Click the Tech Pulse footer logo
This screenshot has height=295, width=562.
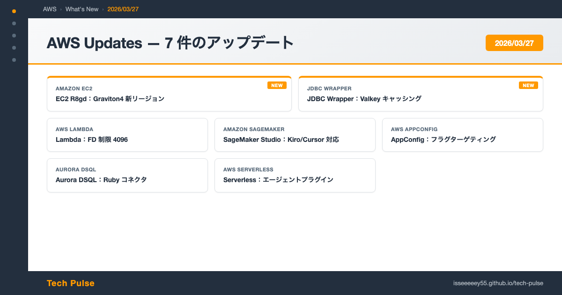(71, 283)
